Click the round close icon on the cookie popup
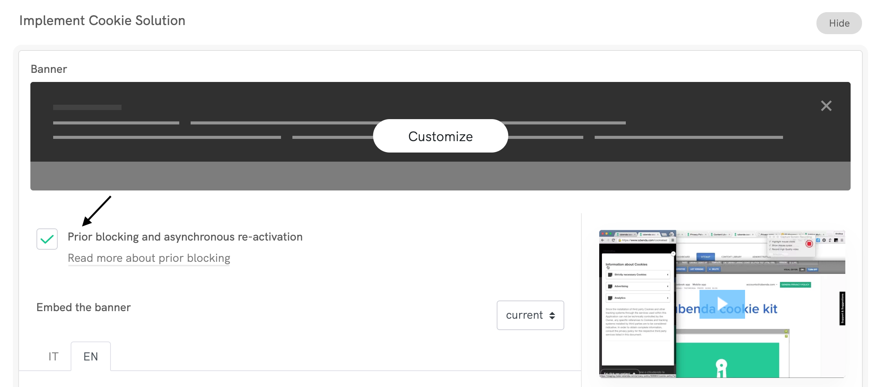This screenshot has width=881, height=387. coord(673,253)
